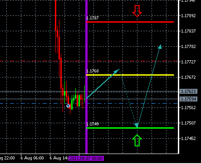Screen dimensions: 201x164
Task: Select the thin teal arrow rising from 1.1749
Action: click(149, 86)
